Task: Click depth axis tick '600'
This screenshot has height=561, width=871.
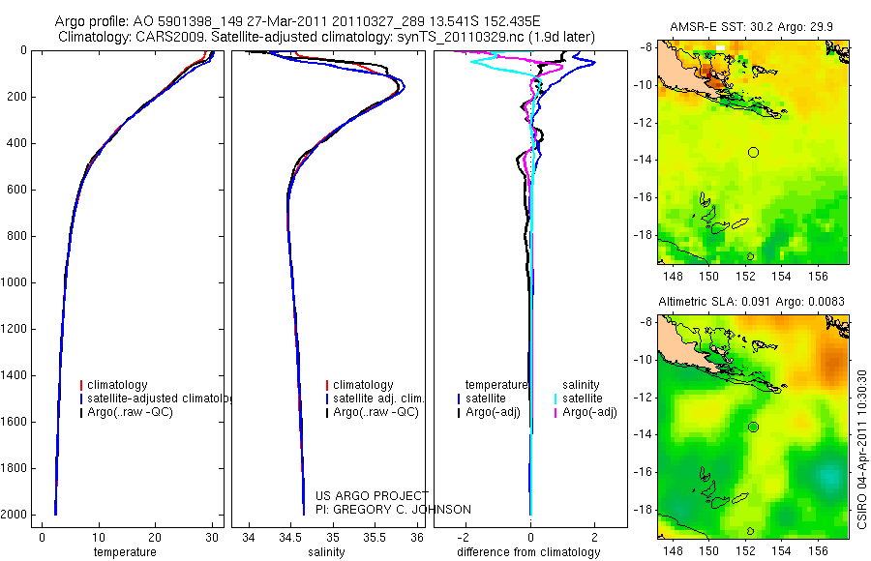Action: [15, 190]
